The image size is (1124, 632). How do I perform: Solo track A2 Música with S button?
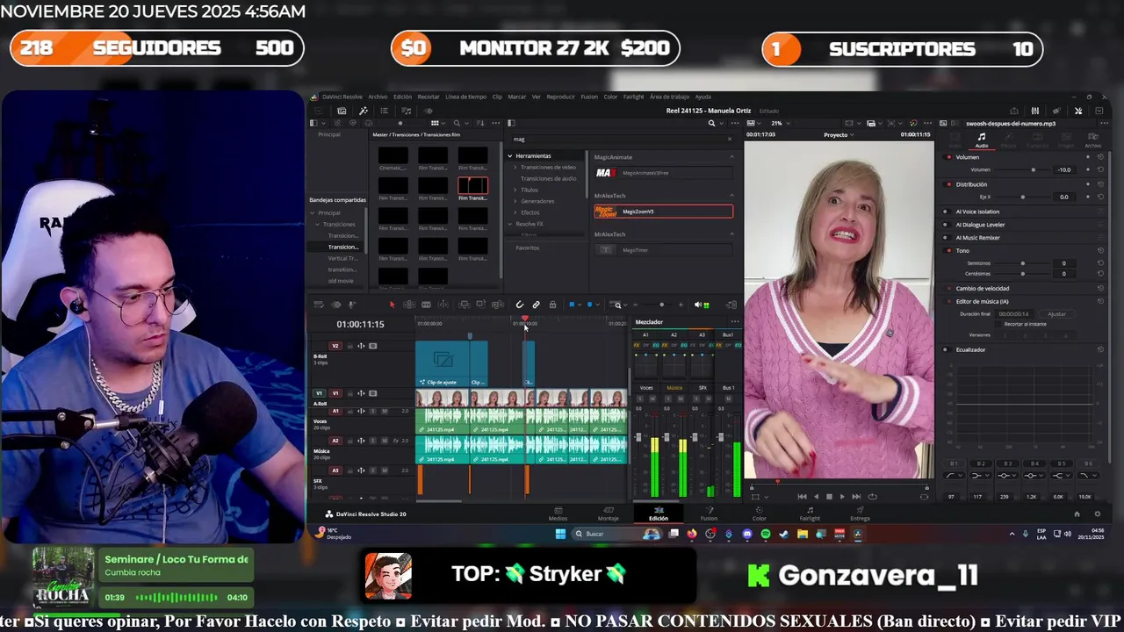pos(373,441)
